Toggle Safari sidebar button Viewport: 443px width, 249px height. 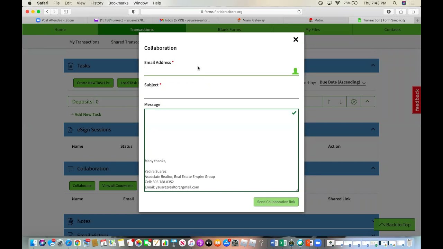point(66,12)
